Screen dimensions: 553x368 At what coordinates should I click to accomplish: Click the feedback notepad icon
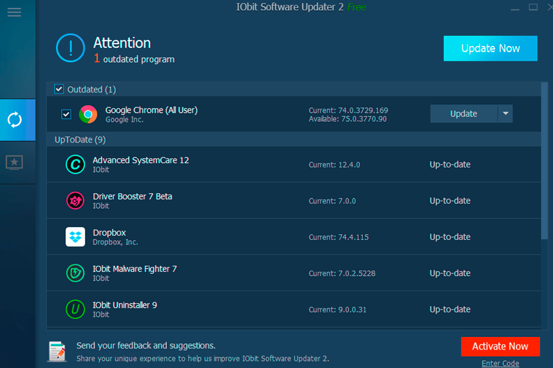(57, 351)
